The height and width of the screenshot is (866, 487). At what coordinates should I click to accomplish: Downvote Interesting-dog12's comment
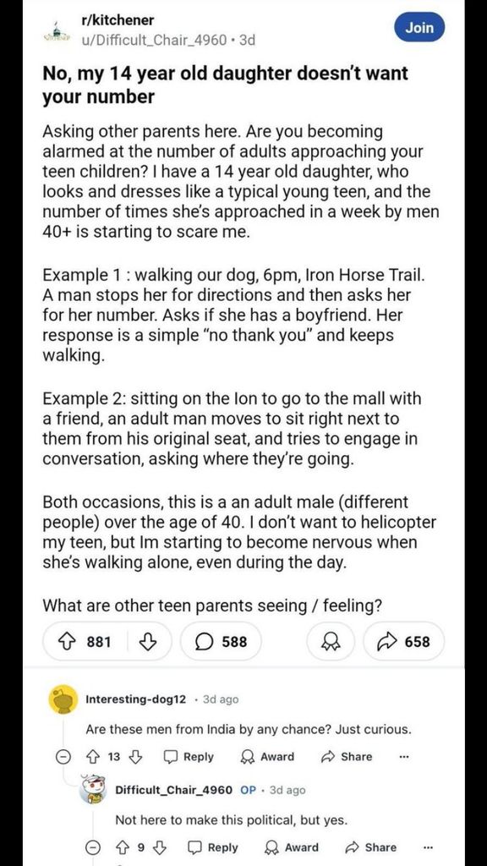[134, 757]
